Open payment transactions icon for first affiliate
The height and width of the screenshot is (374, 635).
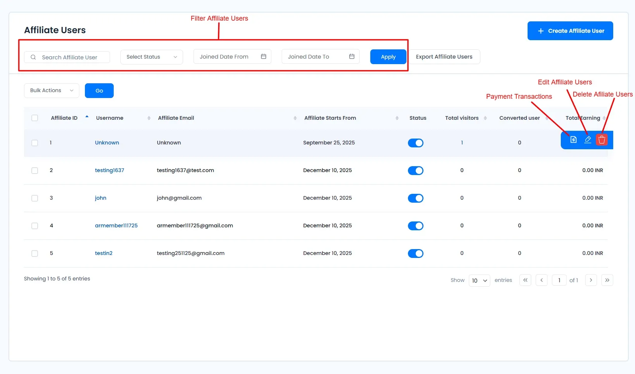tap(573, 140)
